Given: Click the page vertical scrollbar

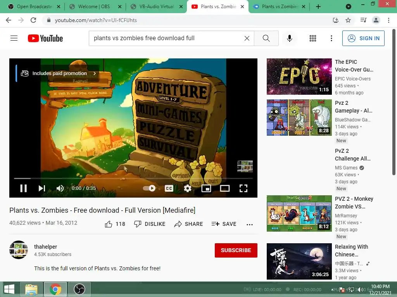Looking at the screenshot, I should tap(394, 102).
